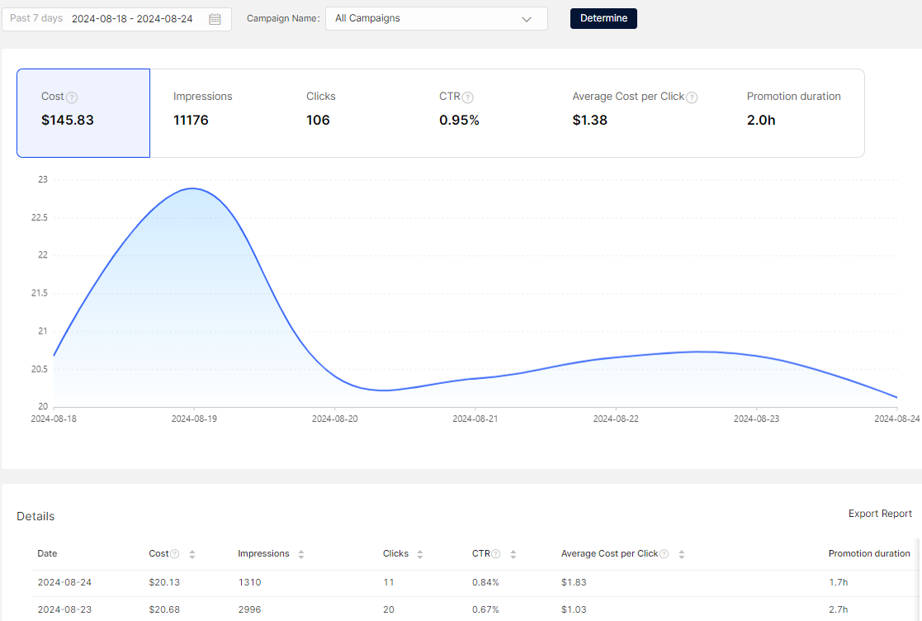
Task: Sort Details table by Impressions
Action: click(301, 554)
